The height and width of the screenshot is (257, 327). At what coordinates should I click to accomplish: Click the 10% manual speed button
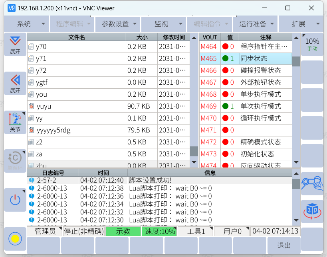[312, 44]
